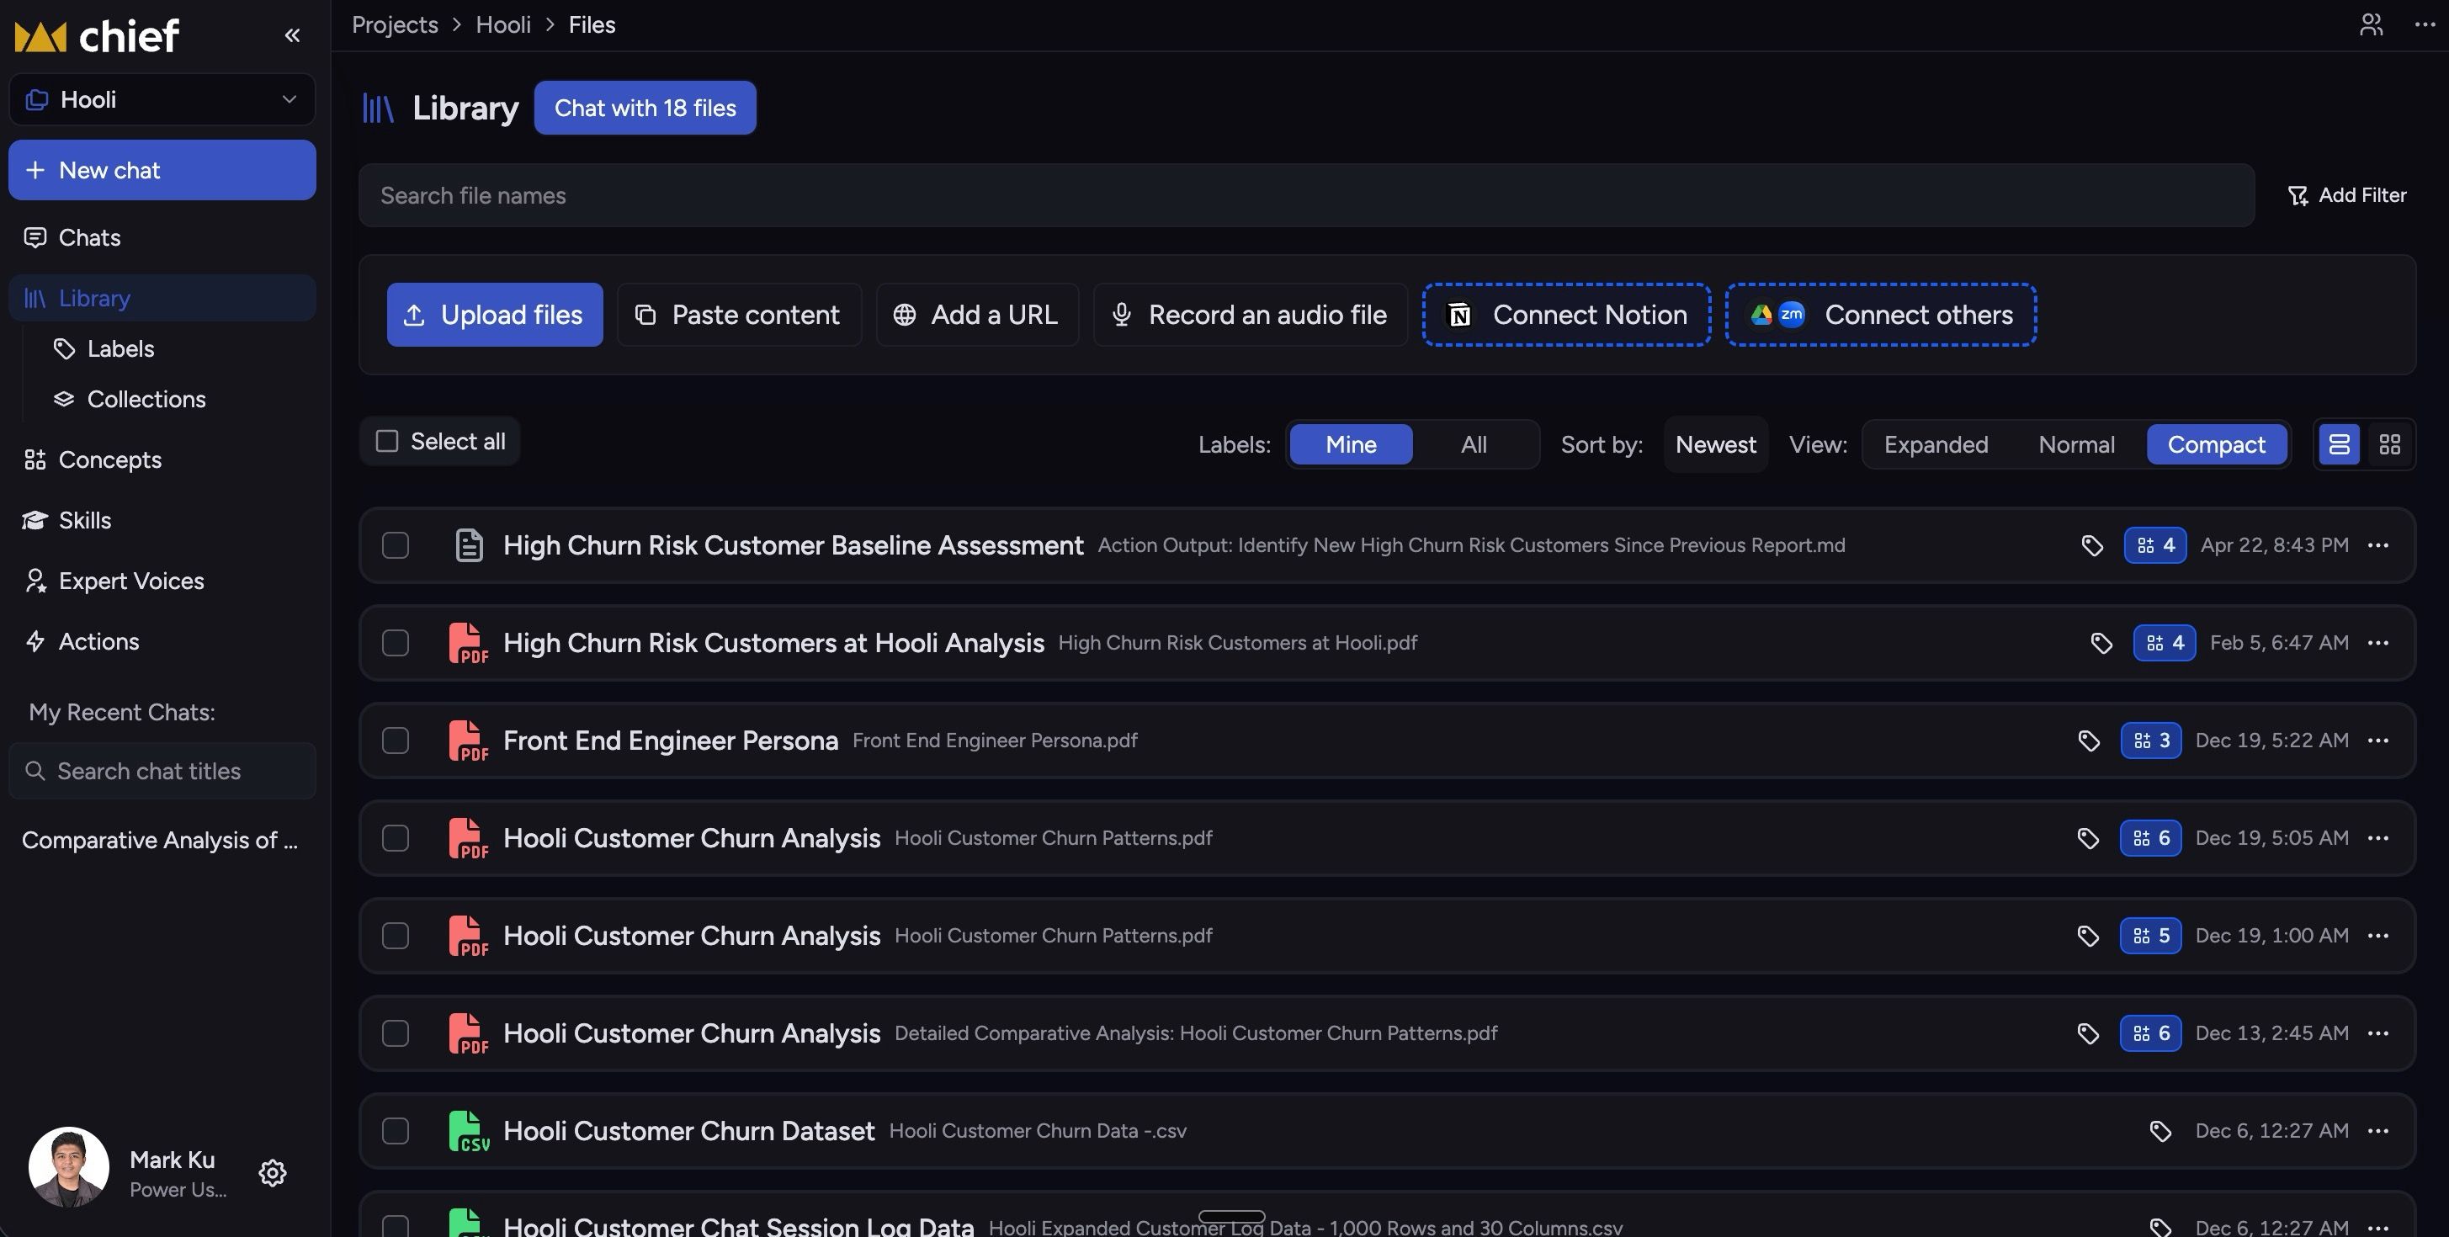Focus the Search file names field
2449x1237 pixels.
pos(1306,196)
